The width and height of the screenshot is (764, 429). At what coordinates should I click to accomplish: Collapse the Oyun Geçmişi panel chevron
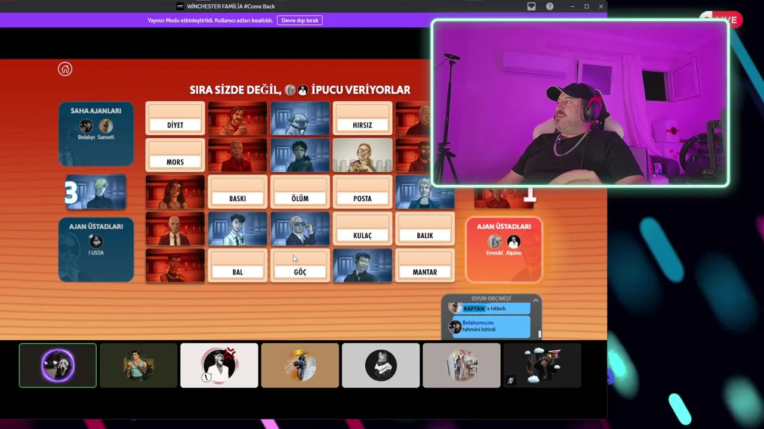[x=535, y=300]
